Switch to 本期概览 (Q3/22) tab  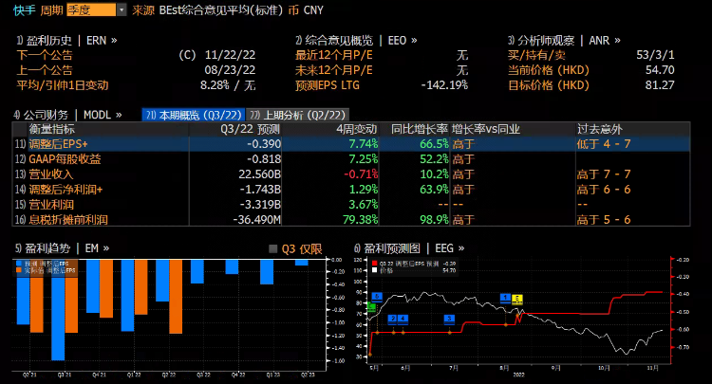[x=194, y=115]
